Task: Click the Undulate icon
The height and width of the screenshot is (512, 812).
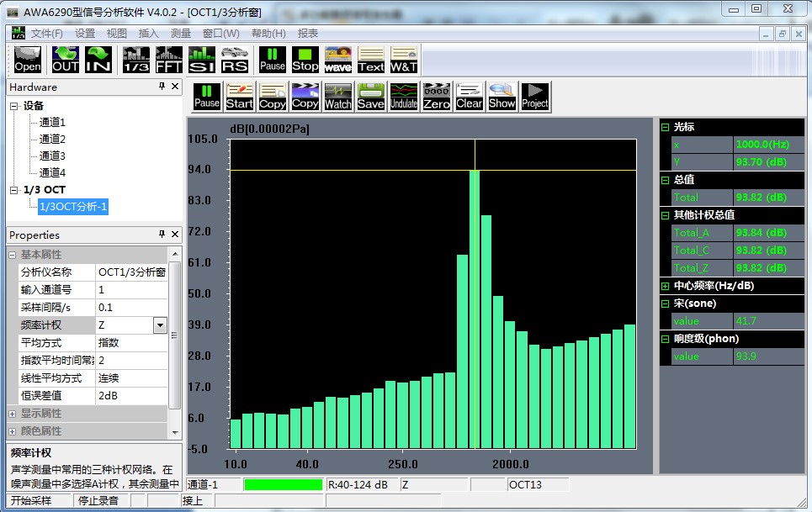Action: (x=403, y=97)
